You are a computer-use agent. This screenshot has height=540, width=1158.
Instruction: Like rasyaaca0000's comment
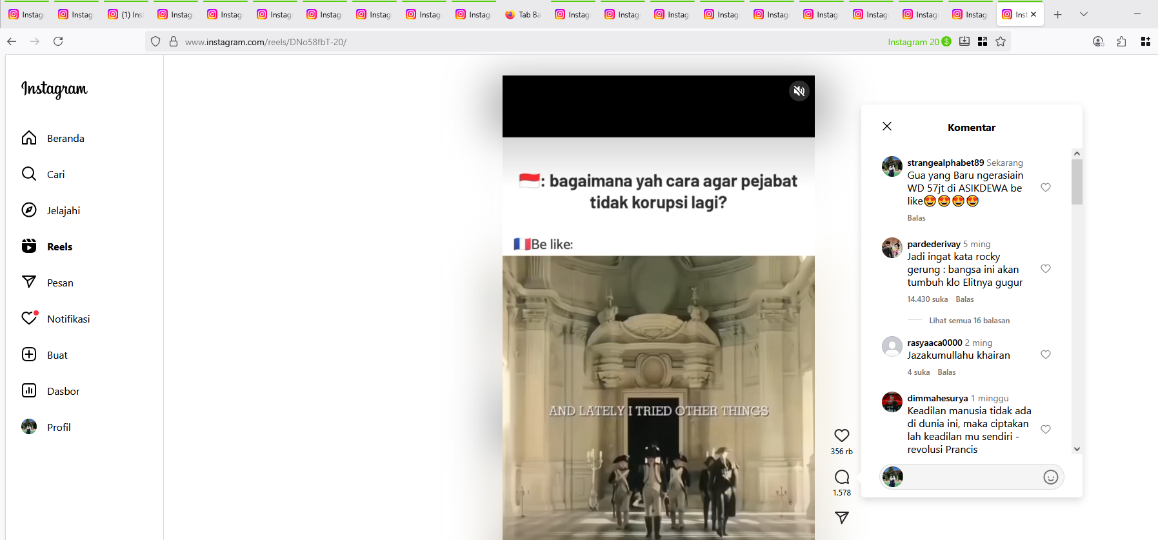[1046, 355]
